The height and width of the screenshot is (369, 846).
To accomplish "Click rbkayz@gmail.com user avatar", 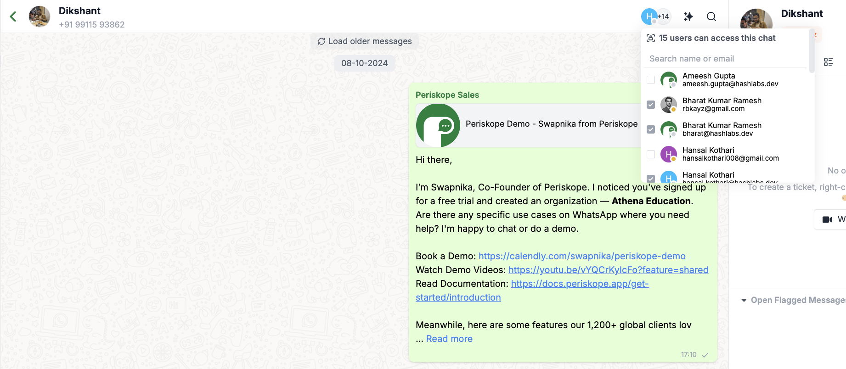I will [669, 105].
